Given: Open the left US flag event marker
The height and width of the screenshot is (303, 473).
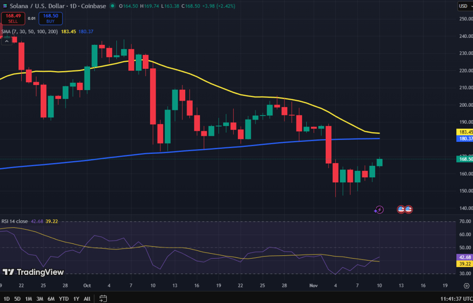Looking at the screenshot, I should (401, 209).
